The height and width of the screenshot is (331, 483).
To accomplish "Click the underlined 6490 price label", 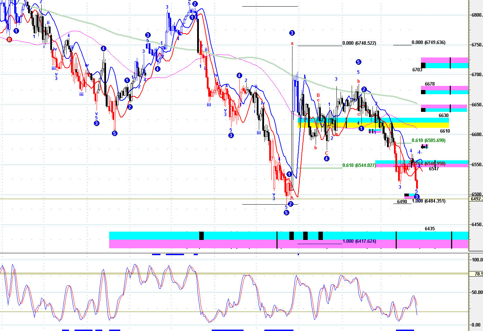I will 402,202.
